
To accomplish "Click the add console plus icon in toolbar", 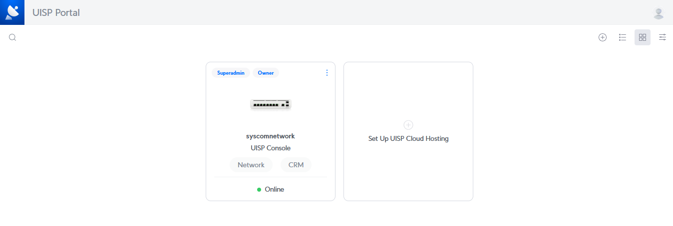I will click(603, 37).
